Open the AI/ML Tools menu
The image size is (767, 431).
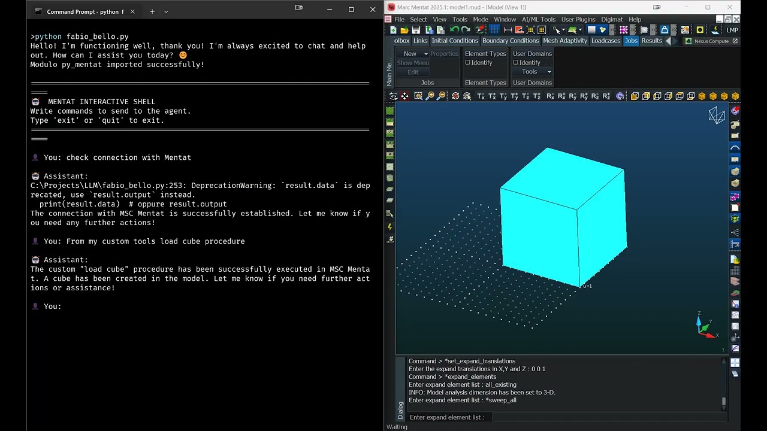pyautogui.click(x=539, y=19)
